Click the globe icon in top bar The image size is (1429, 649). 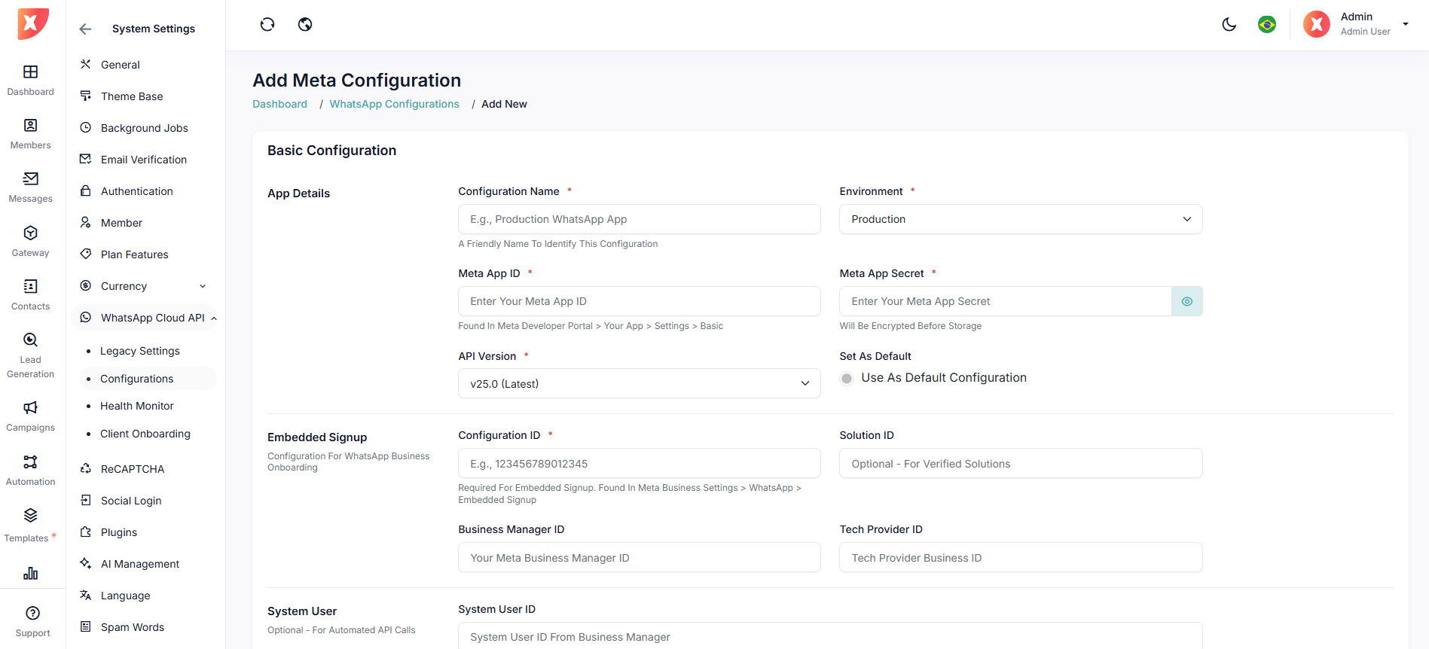pyautogui.click(x=305, y=25)
